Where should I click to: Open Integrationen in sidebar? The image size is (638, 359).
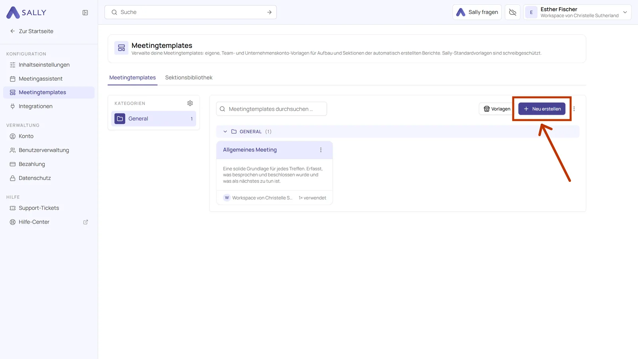(x=49, y=106)
